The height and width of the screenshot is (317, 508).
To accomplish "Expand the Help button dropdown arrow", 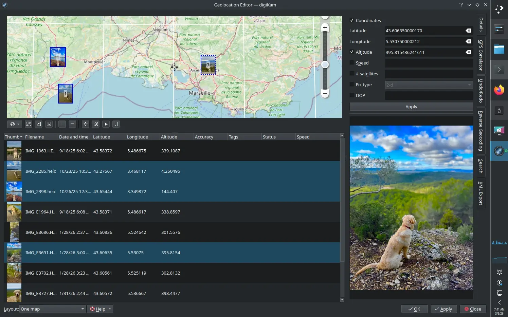I will tap(109, 309).
